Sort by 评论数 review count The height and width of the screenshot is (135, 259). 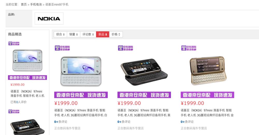point(88,34)
